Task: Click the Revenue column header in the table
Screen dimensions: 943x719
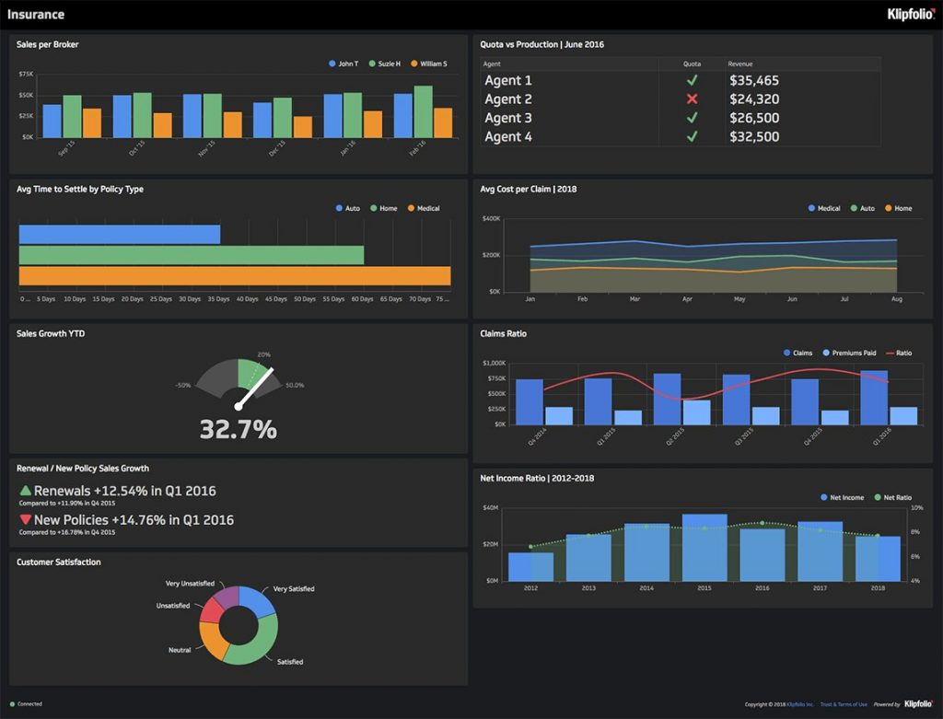Action: click(740, 64)
